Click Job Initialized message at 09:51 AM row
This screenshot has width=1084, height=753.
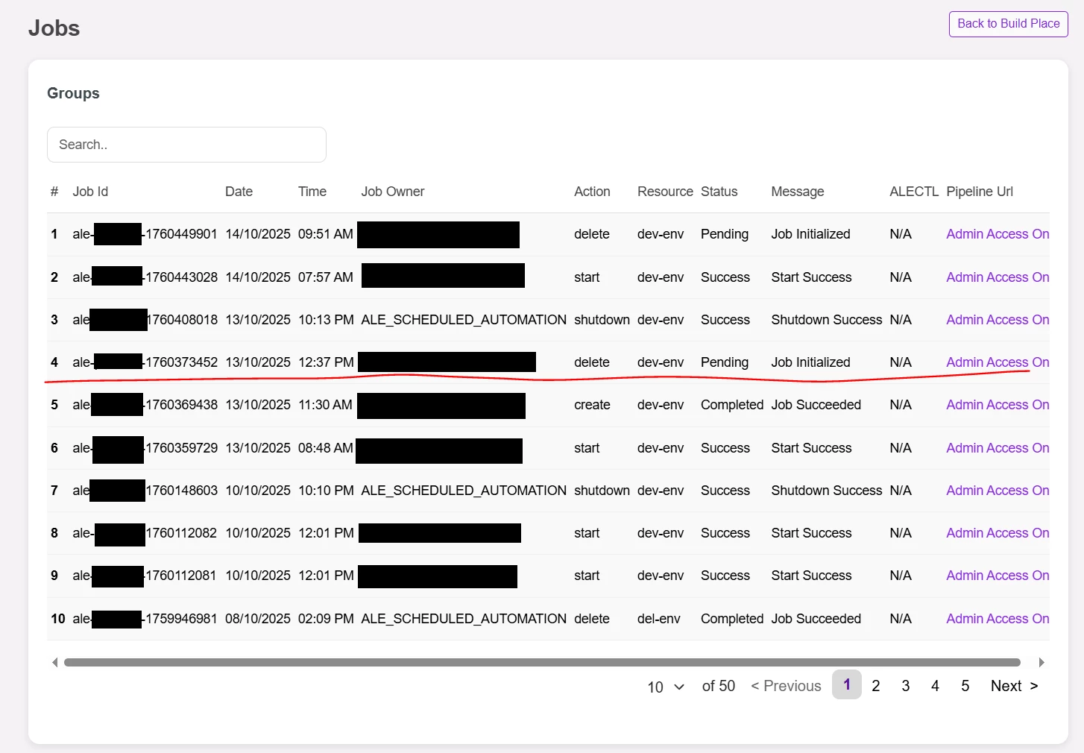(x=810, y=234)
